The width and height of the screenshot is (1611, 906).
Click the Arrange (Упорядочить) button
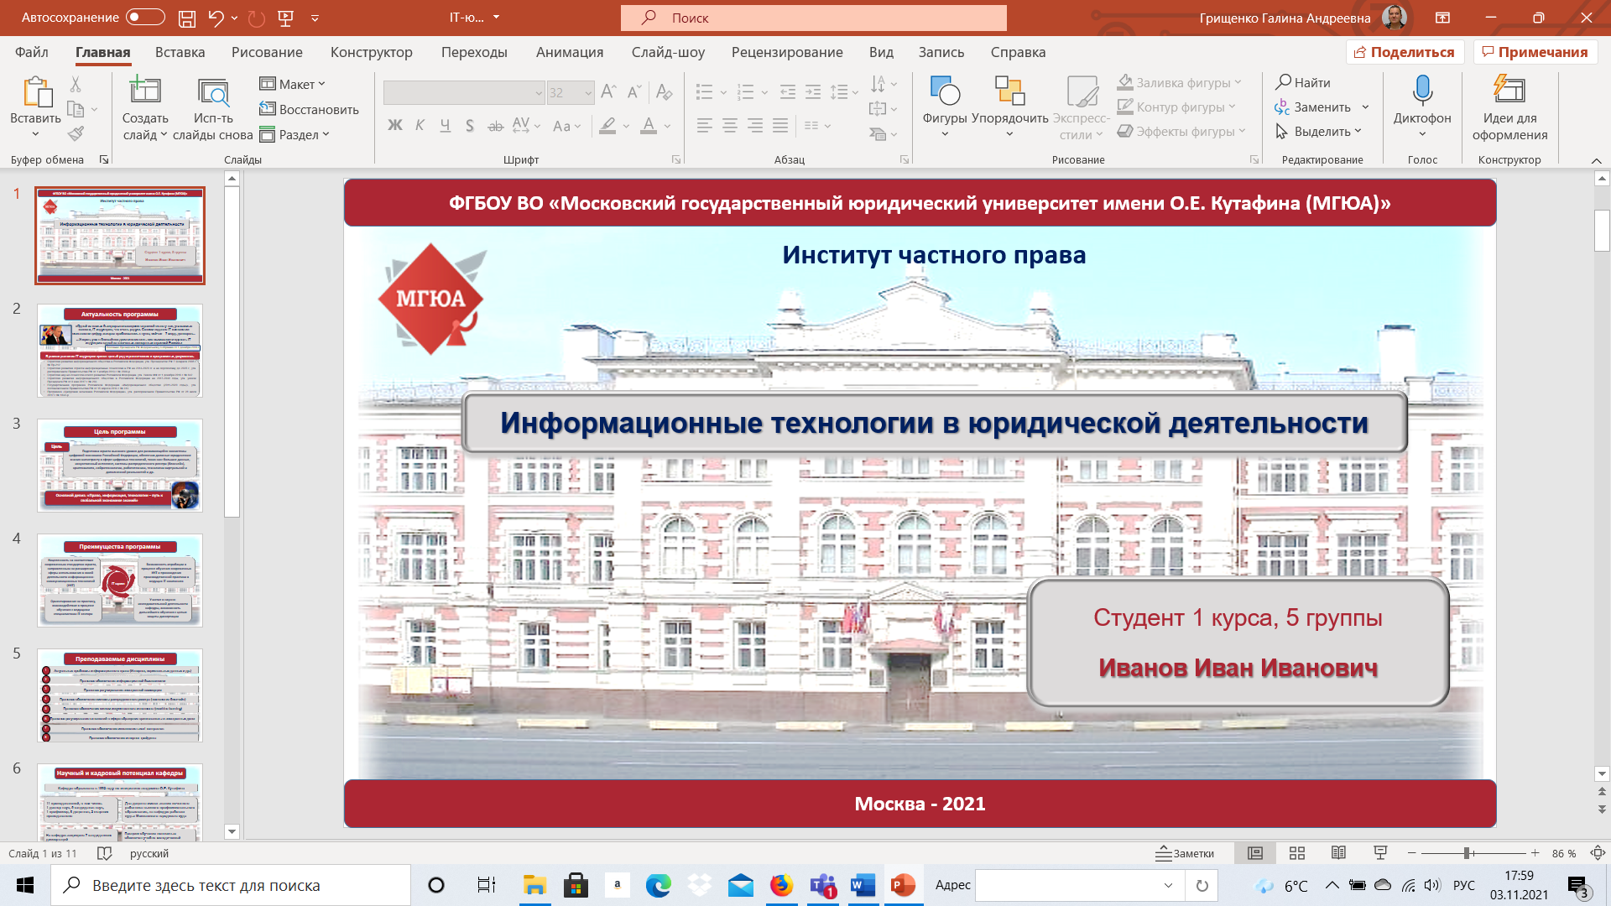coord(1009,105)
